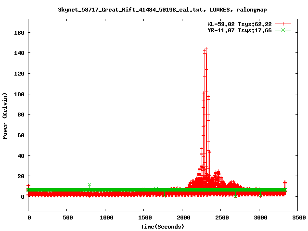Click the red legend line sample

coord(283,24)
